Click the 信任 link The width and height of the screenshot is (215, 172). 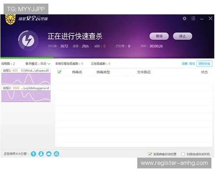192,63
